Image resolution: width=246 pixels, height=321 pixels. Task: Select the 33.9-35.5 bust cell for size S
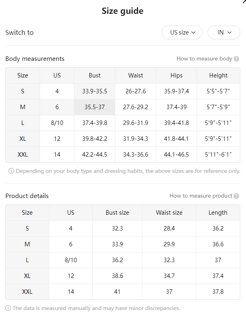[x=95, y=91]
